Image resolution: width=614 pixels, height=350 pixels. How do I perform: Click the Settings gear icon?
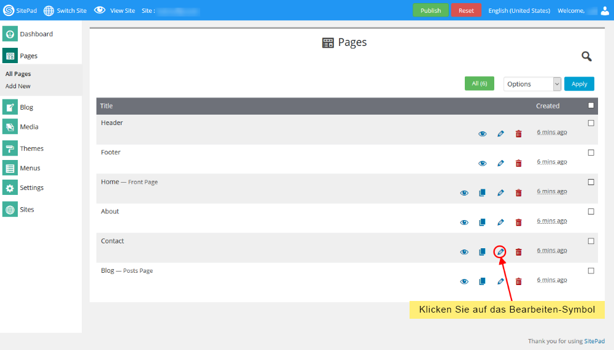[10, 188]
